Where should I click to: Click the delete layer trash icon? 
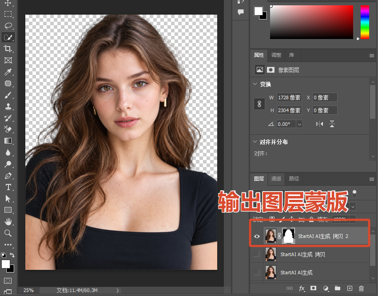point(361,288)
